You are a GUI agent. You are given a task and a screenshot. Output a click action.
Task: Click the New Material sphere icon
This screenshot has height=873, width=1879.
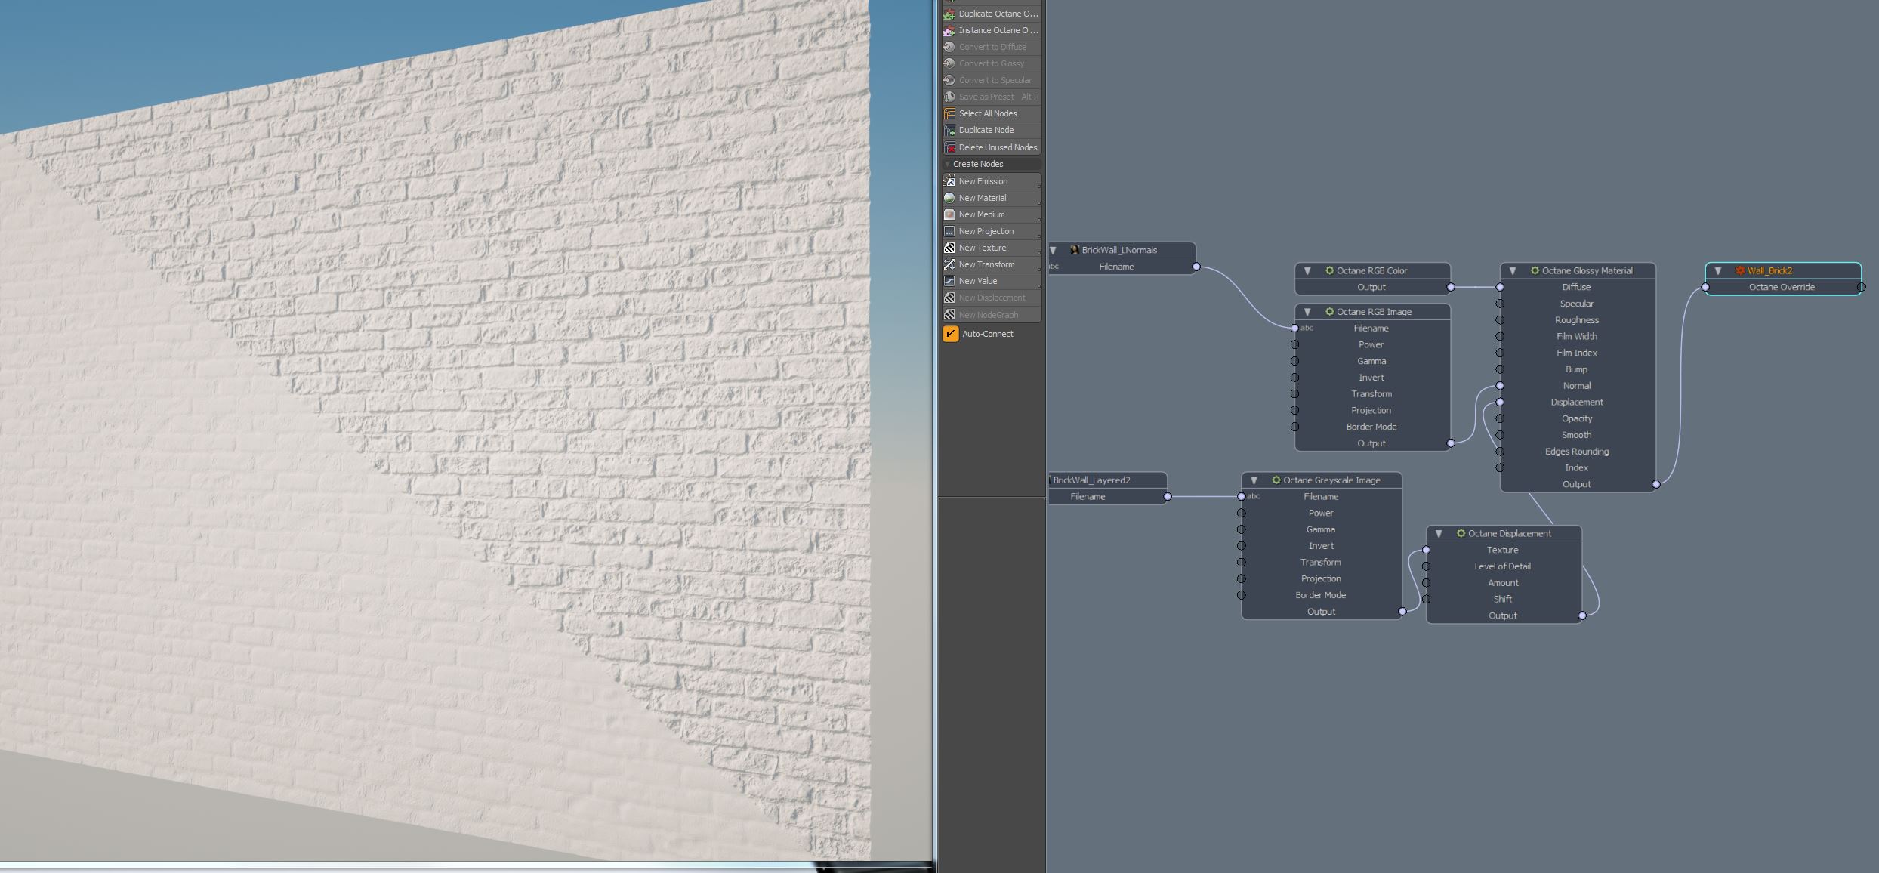pos(949,198)
